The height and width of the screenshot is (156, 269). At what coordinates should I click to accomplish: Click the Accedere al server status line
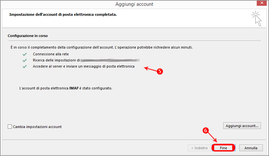pos(84,67)
